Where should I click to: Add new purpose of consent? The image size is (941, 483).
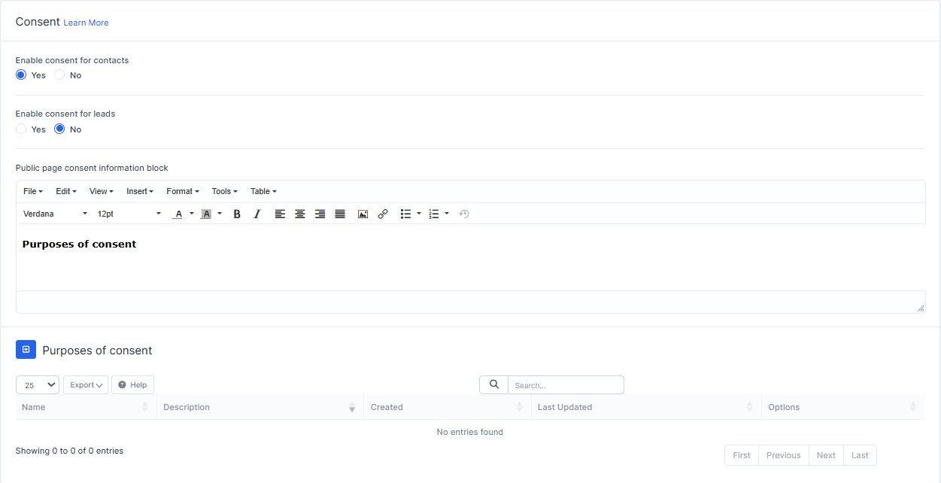[26, 350]
